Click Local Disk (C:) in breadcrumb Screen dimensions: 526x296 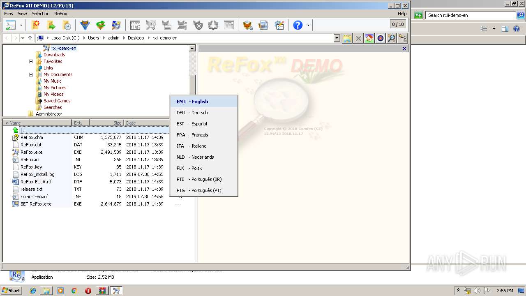[x=65, y=38]
